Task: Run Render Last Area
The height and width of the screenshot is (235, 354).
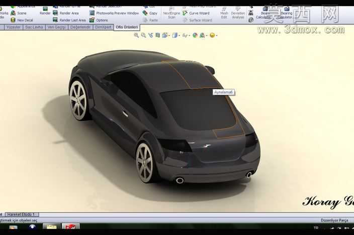Action: tap(69, 20)
